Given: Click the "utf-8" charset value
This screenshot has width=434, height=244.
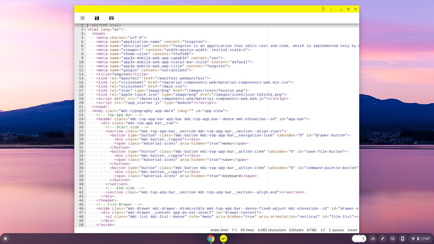Looking at the screenshot, I should pyautogui.click(x=137, y=38).
